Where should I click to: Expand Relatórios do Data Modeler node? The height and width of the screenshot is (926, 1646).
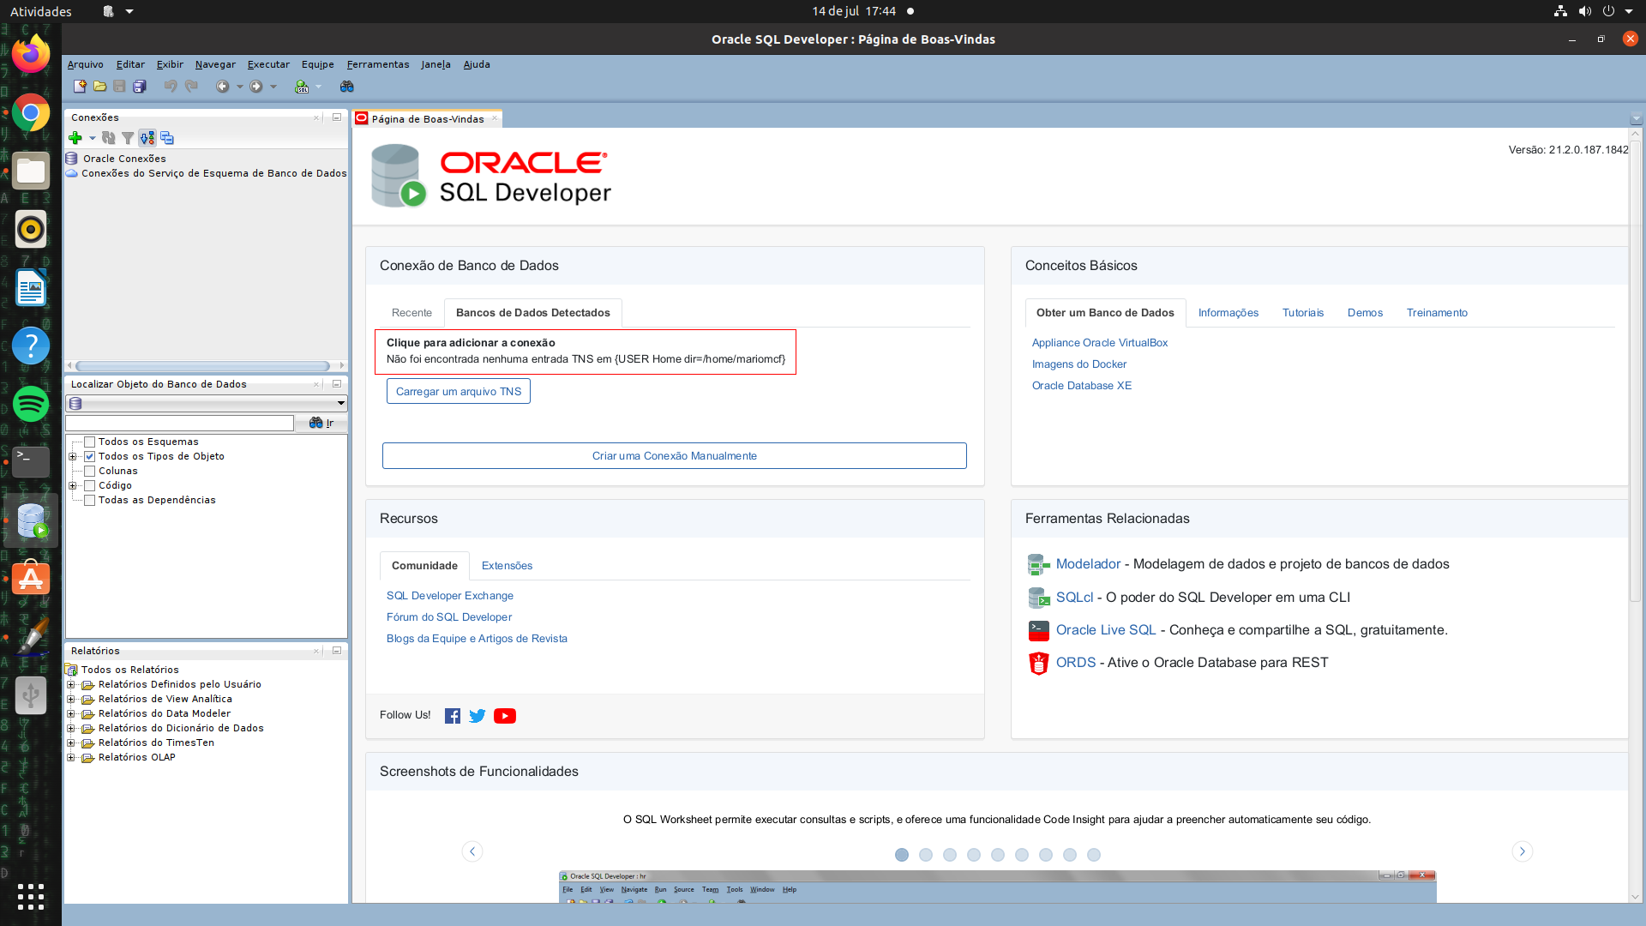click(71, 714)
